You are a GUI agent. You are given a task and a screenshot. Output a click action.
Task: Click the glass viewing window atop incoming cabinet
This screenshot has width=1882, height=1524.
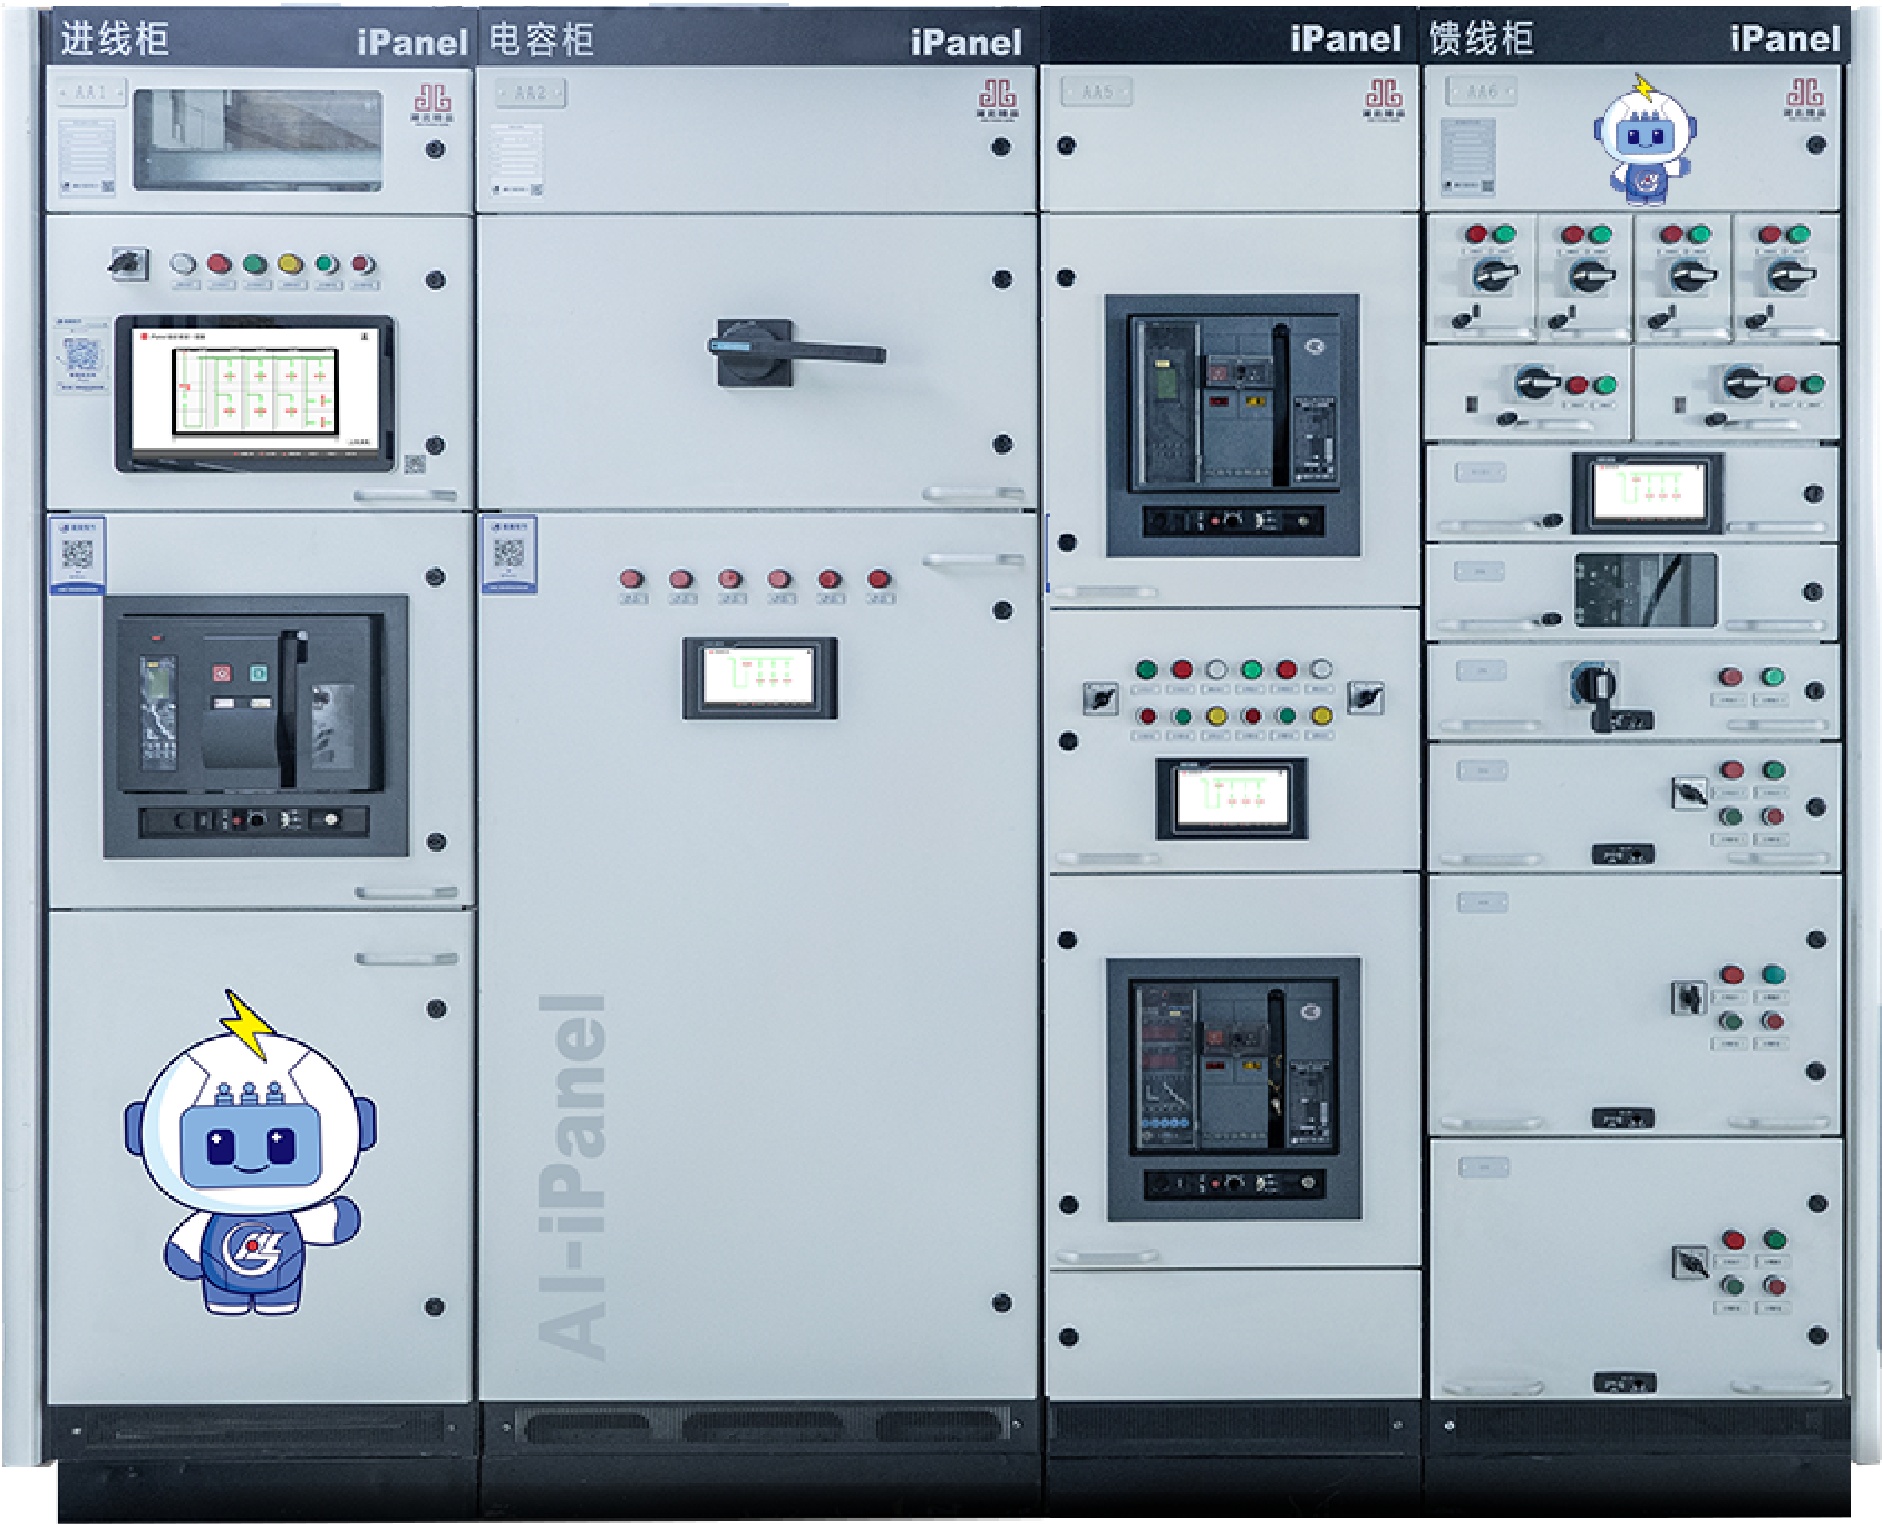pyautogui.click(x=258, y=140)
